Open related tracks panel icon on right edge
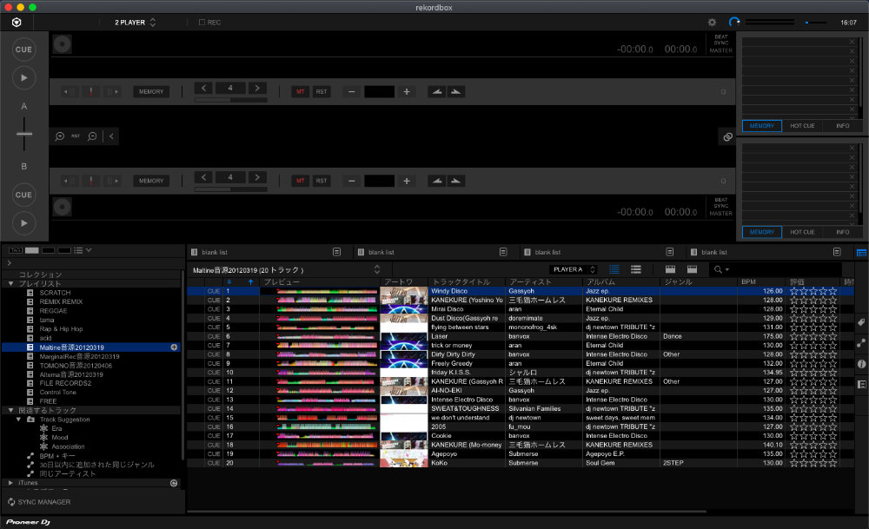 pos(861,343)
